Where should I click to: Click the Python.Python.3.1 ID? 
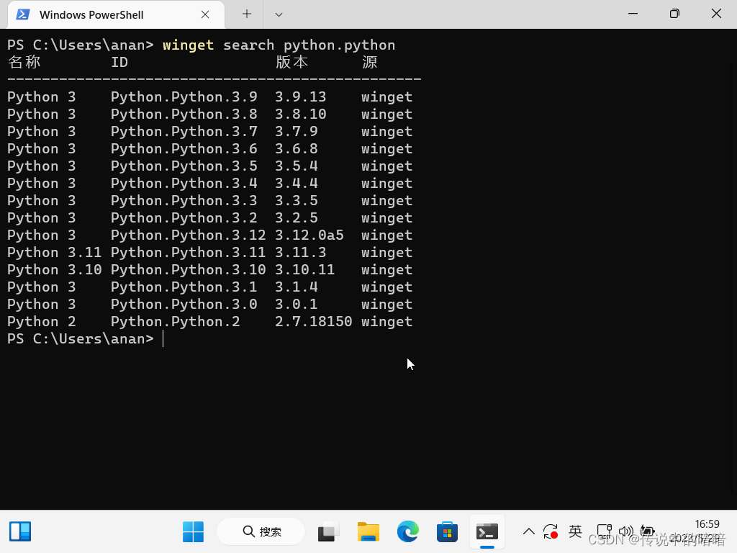[x=184, y=287]
